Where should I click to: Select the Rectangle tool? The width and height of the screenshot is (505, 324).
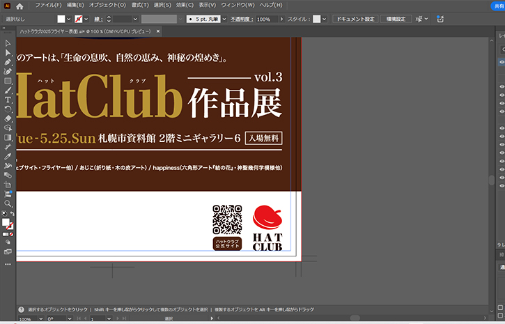click(8, 81)
